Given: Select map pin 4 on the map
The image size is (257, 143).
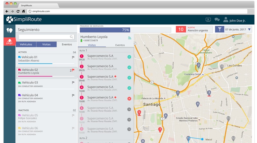Looking at the screenshot, I should [x=198, y=104].
